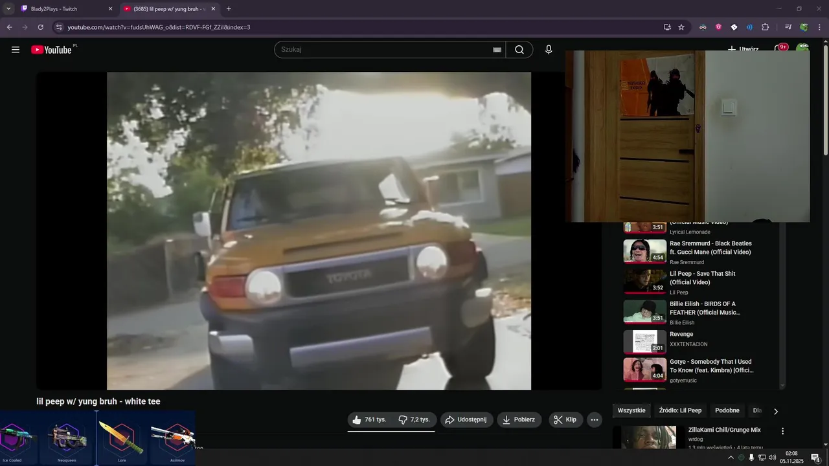Click the Neoqueen skin item
This screenshot has width=829, height=466.
click(67, 439)
